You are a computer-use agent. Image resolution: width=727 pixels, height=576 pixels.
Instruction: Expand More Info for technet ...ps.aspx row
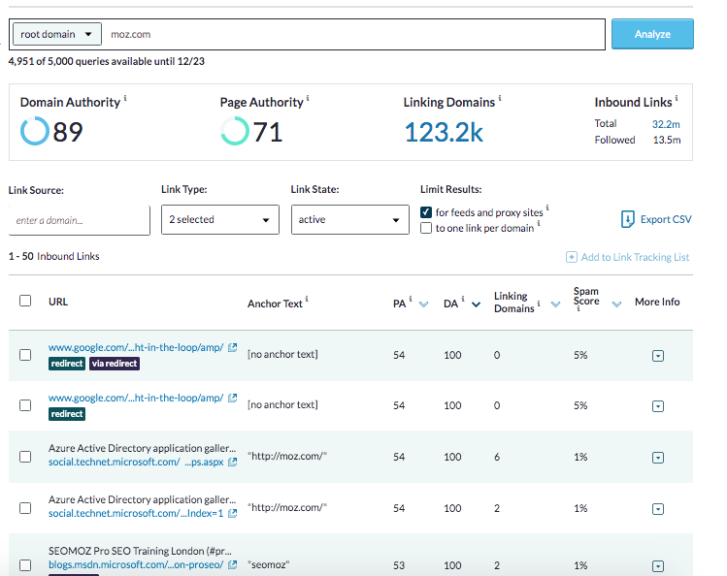point(658,458)
